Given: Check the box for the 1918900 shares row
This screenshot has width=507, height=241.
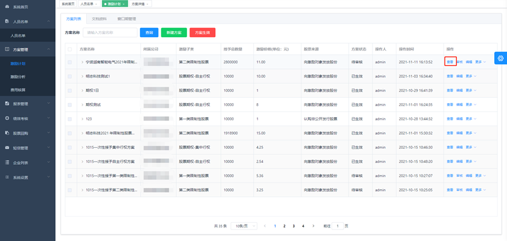Looking at the screenshot, I should tap(70, 133).
